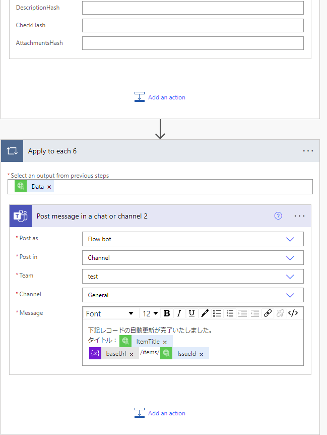Click the Bold formatting button
This screenshot has height=435, width=327.
[167, 313]
